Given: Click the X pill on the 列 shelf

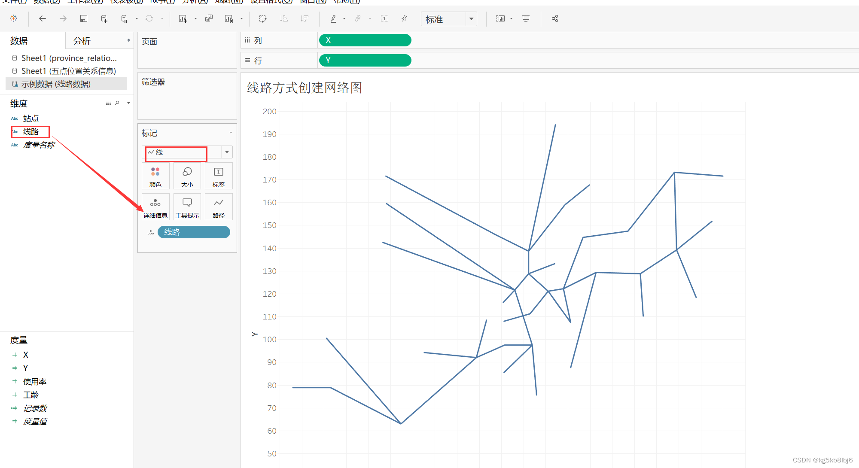Looking at the screenshot, I should tap(365, 40).
